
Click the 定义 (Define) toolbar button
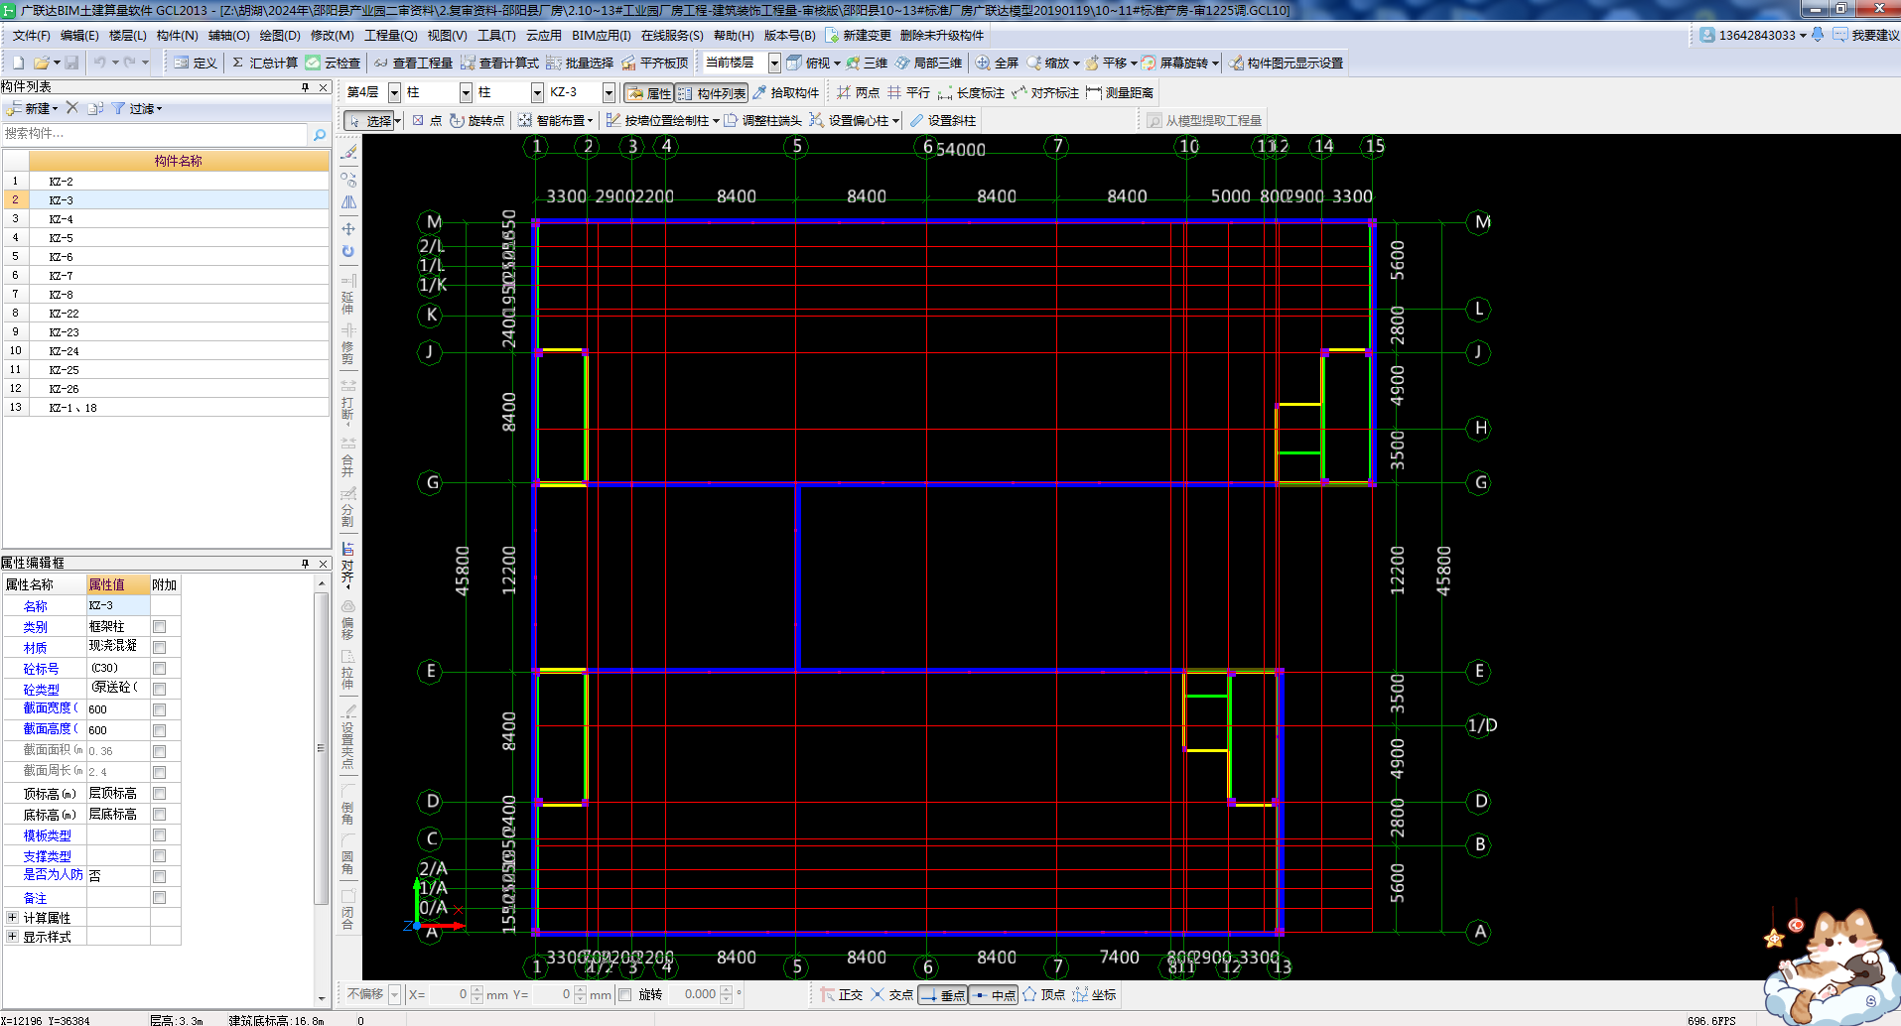pyautogui.click(x=196, y=63)
